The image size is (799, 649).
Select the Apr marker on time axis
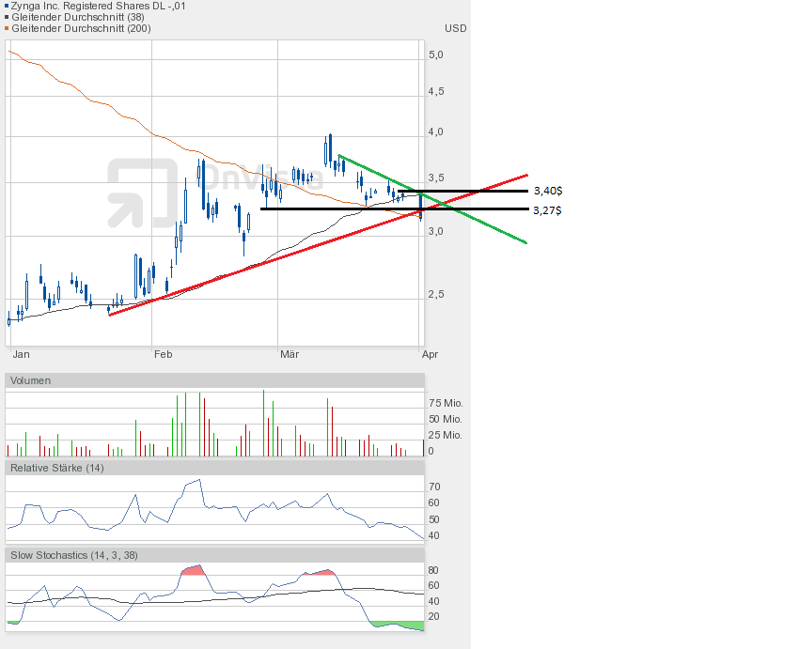[430, 354]
